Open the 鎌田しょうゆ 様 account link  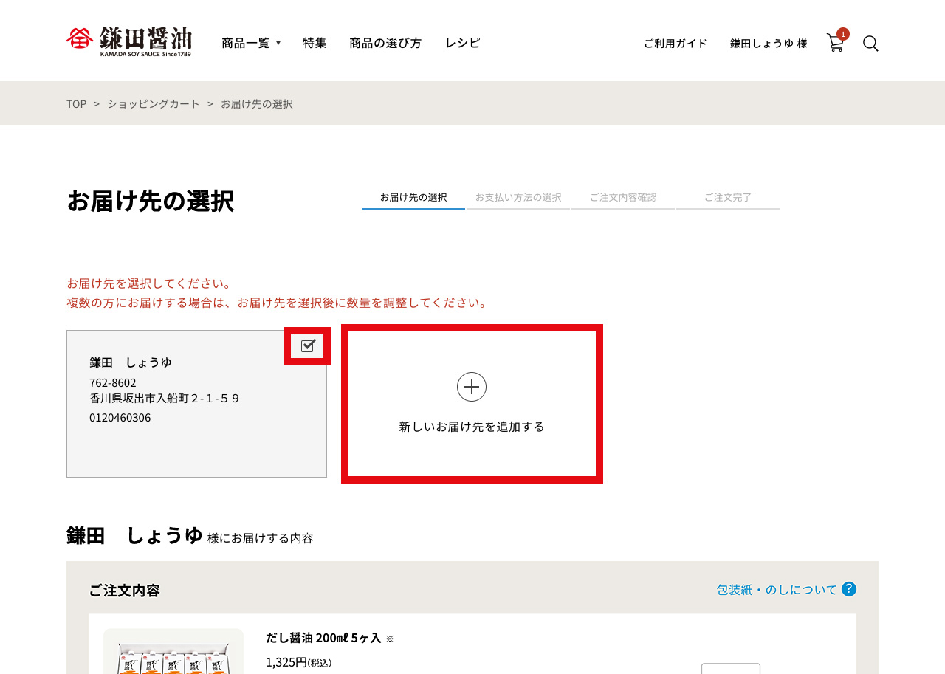[x=769, y=44]
